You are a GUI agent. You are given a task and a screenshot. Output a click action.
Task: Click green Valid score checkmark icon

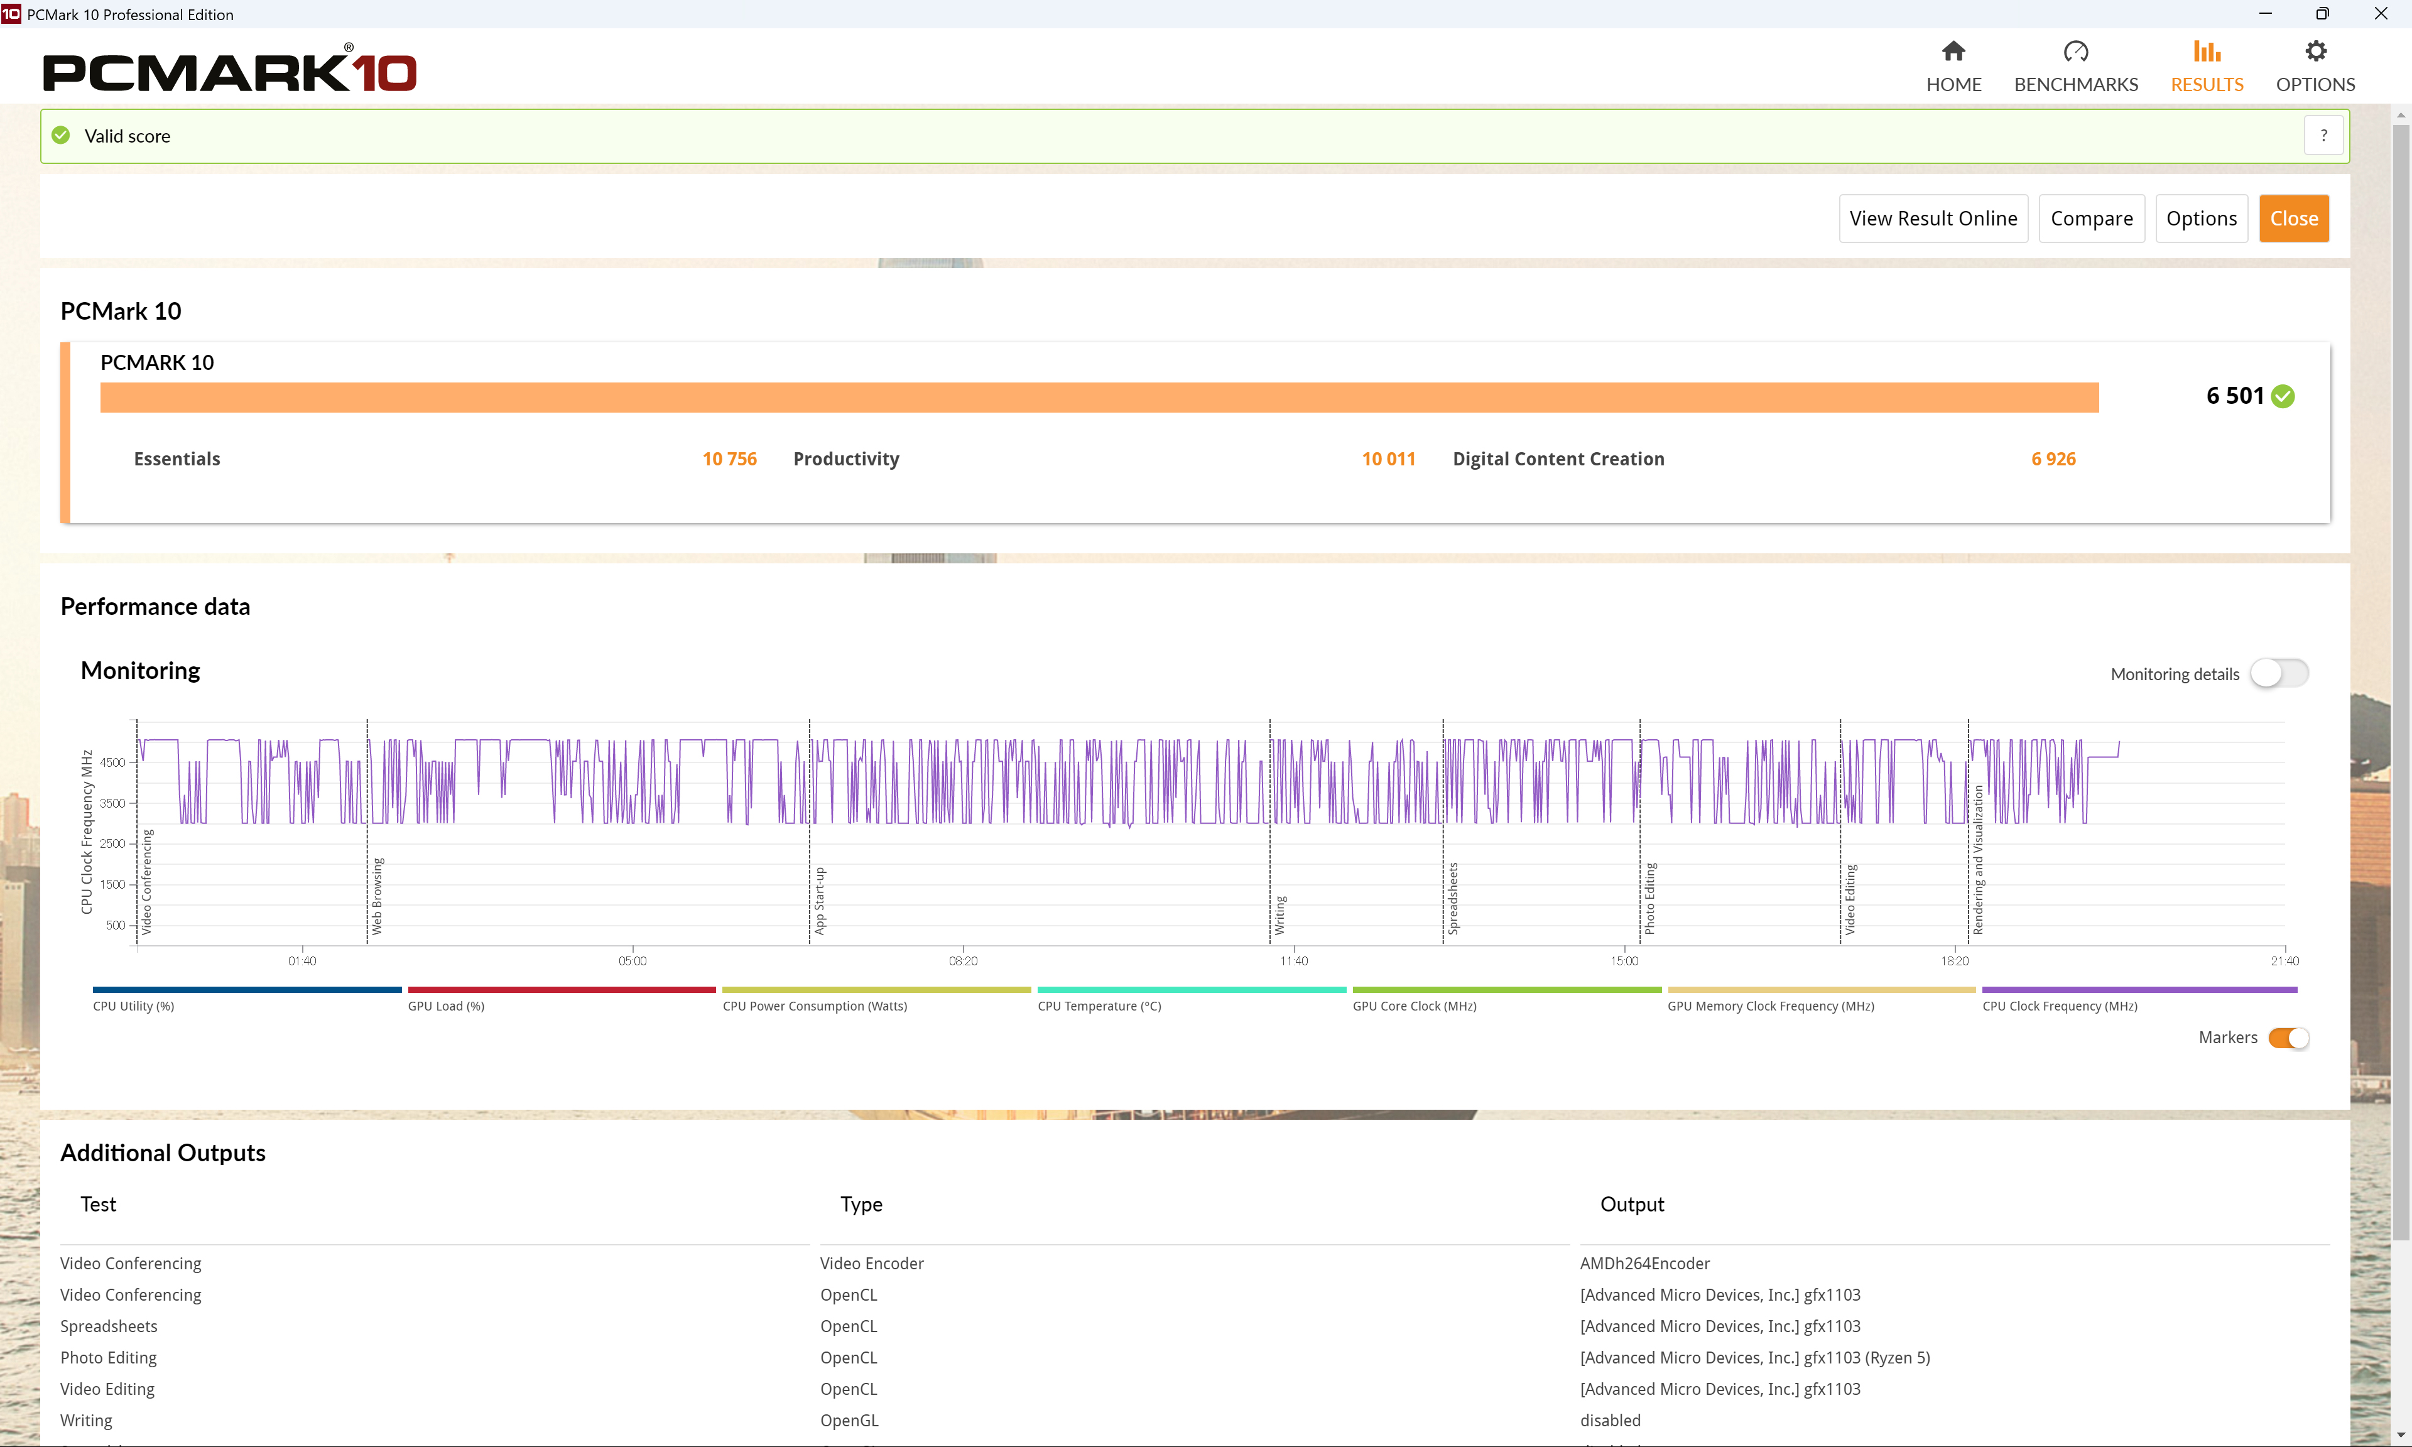pyautogui.click(x=60, y=136)
